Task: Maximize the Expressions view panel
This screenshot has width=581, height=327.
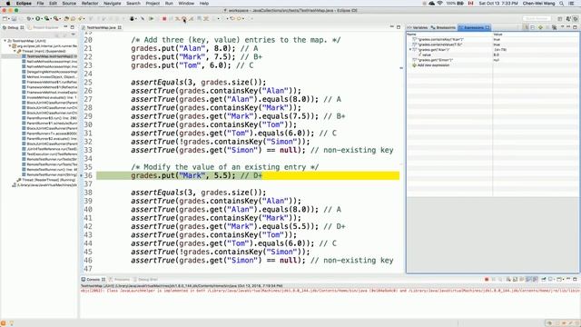Action: [575, 27]
